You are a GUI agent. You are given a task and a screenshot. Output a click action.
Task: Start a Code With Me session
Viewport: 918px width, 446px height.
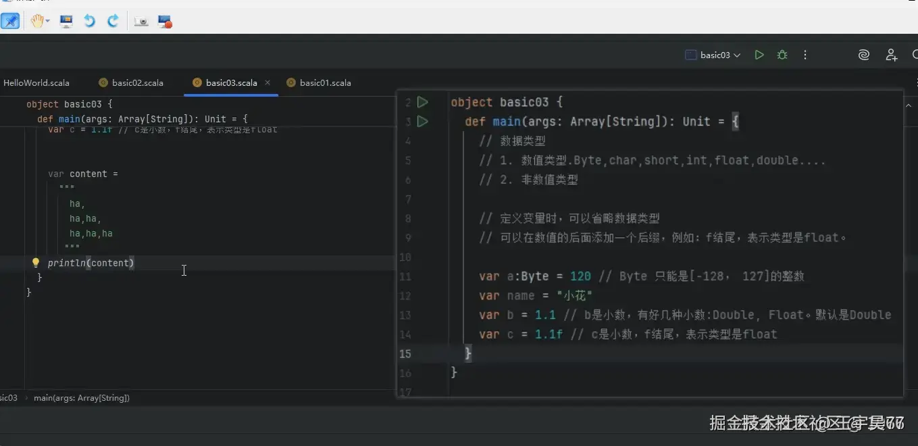click(x=891, y=55)
